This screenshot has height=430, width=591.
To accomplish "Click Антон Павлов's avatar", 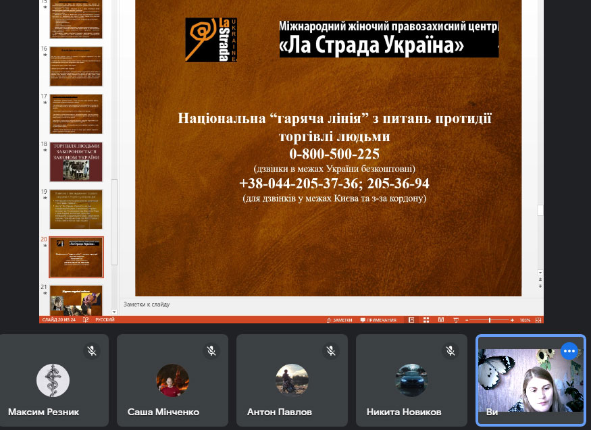I will [292, 380].
